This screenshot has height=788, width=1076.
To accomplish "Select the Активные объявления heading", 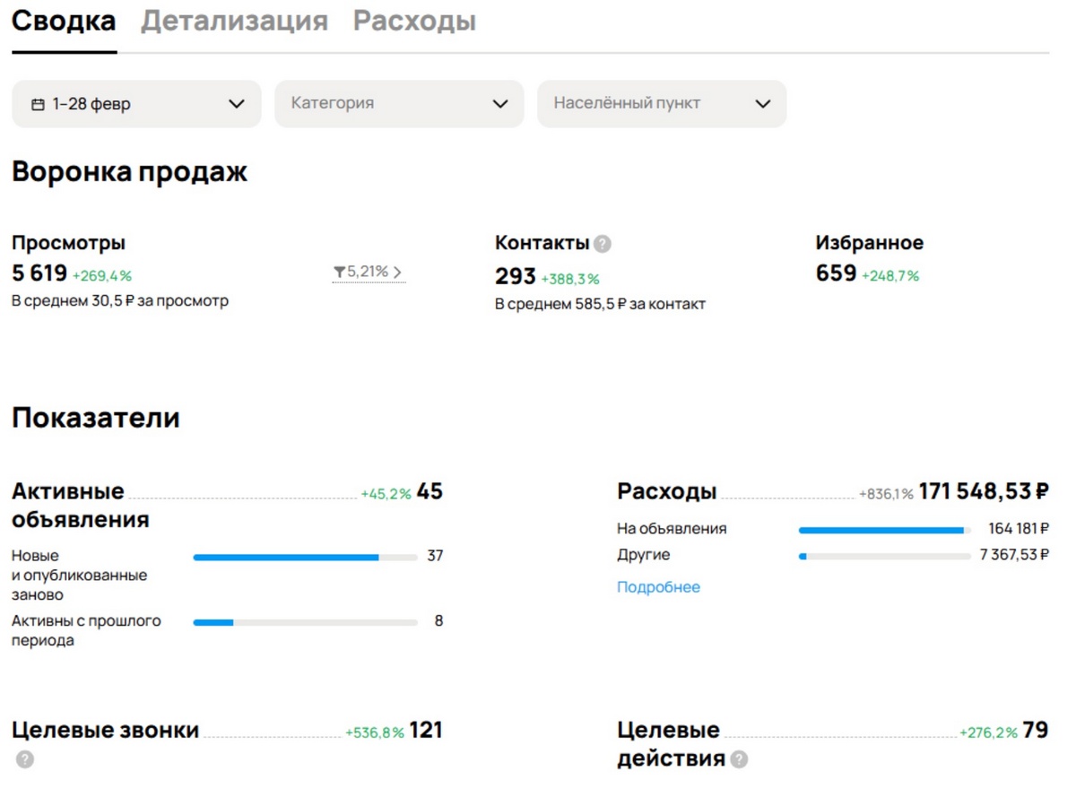I will (80, 506).
